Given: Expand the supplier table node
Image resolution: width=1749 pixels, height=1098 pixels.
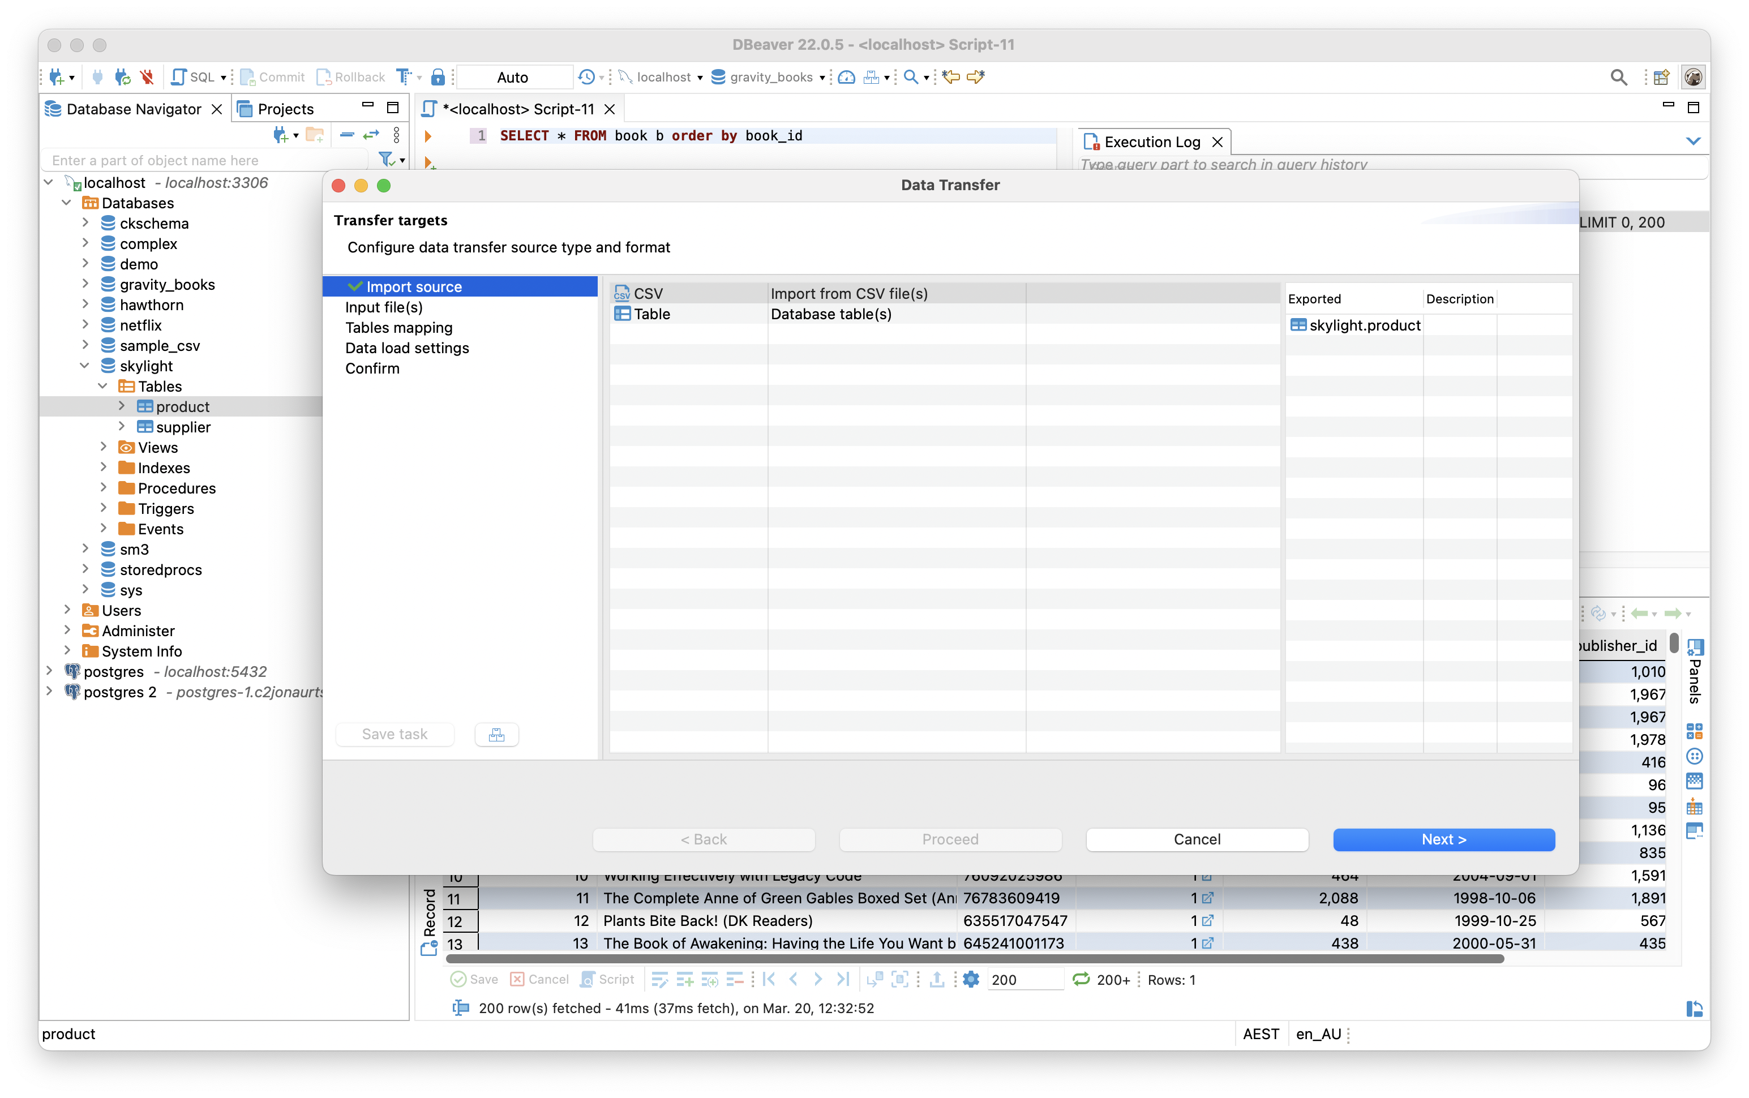Looking at the screenshot, I should [x=122, y=427].
